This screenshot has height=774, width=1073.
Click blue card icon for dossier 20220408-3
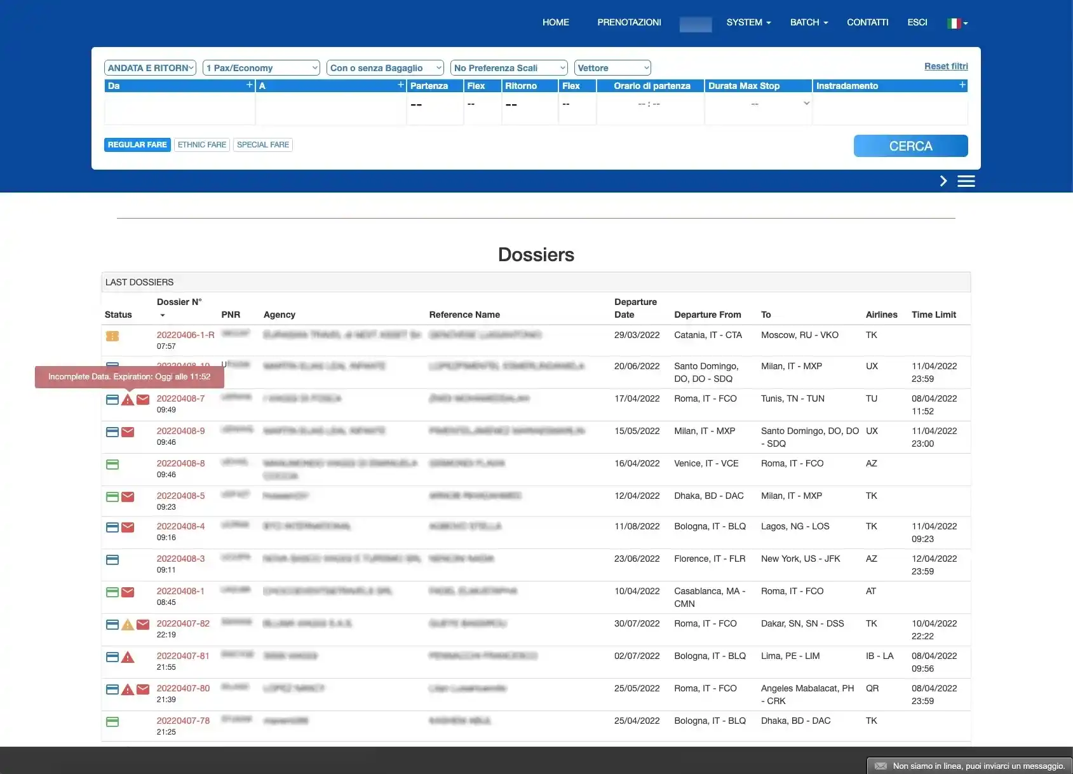pos(112,560)
